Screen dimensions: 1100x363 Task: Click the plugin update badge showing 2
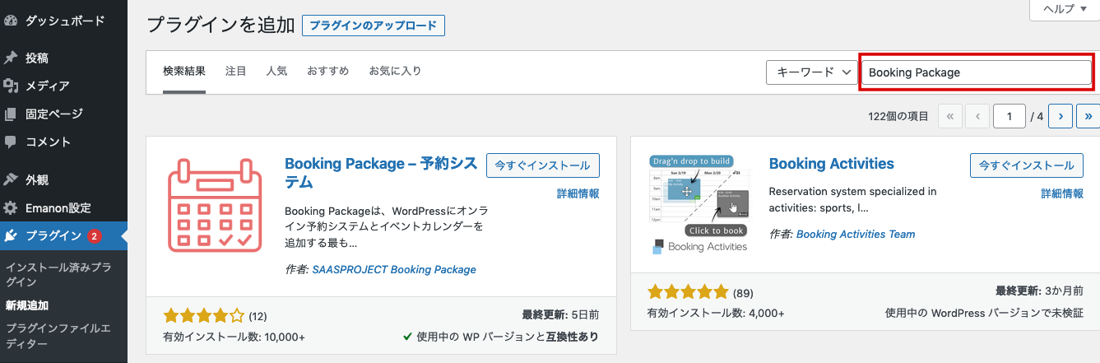94,236
